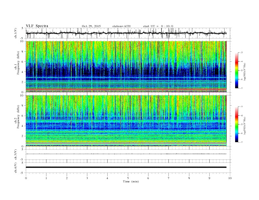The image size is (259, 200).
Task: Click the "10" tick on the time axis
Action: click(230, 178)
